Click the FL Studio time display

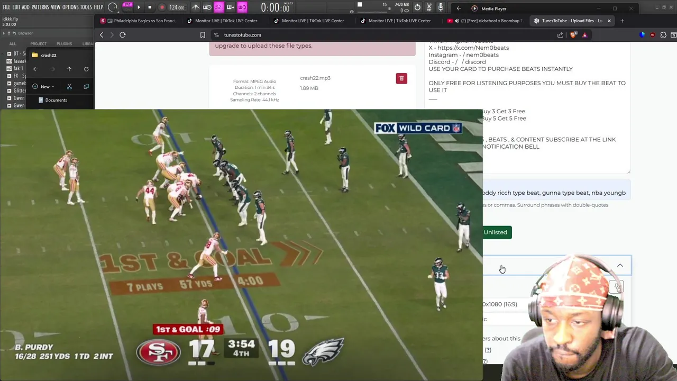(x=276, y=7)
